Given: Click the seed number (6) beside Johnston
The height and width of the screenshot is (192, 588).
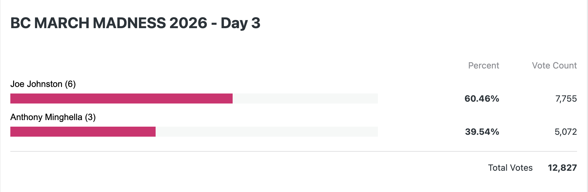Looking at the screenshot, I should coord(70,84).
